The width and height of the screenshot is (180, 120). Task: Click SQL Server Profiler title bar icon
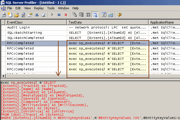coord(3,3)
